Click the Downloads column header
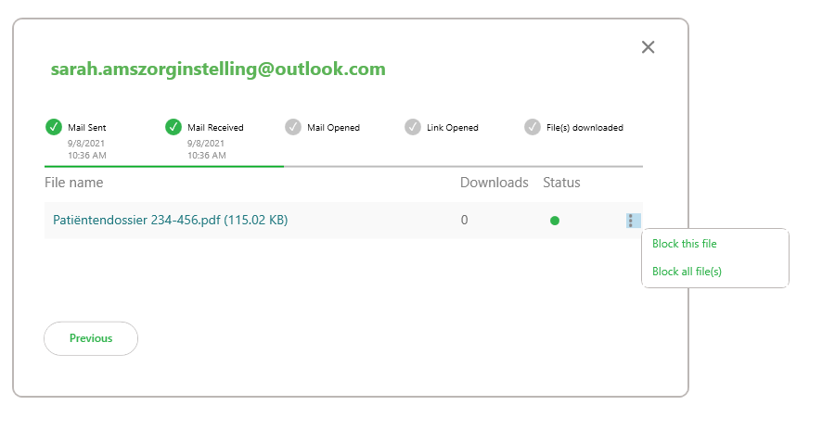The width and height of the screenshot is (822, 431). click(x=494, y=183)
